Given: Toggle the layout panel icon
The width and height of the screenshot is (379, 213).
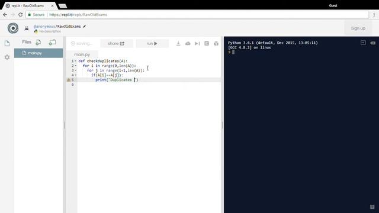Looking at the screenshot, I should point(207,43).
